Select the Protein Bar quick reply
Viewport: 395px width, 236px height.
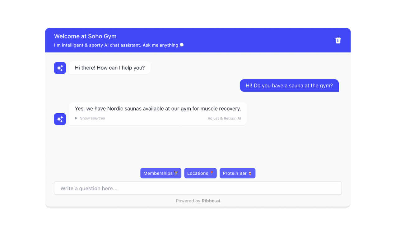pos(237,173)
